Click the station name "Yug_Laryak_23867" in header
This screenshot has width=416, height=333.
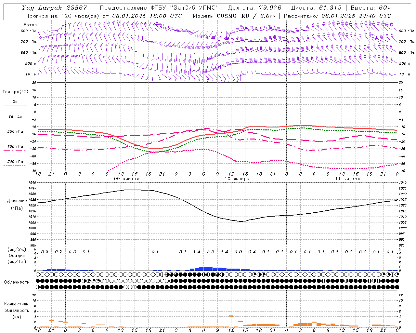tap(55, 8)
